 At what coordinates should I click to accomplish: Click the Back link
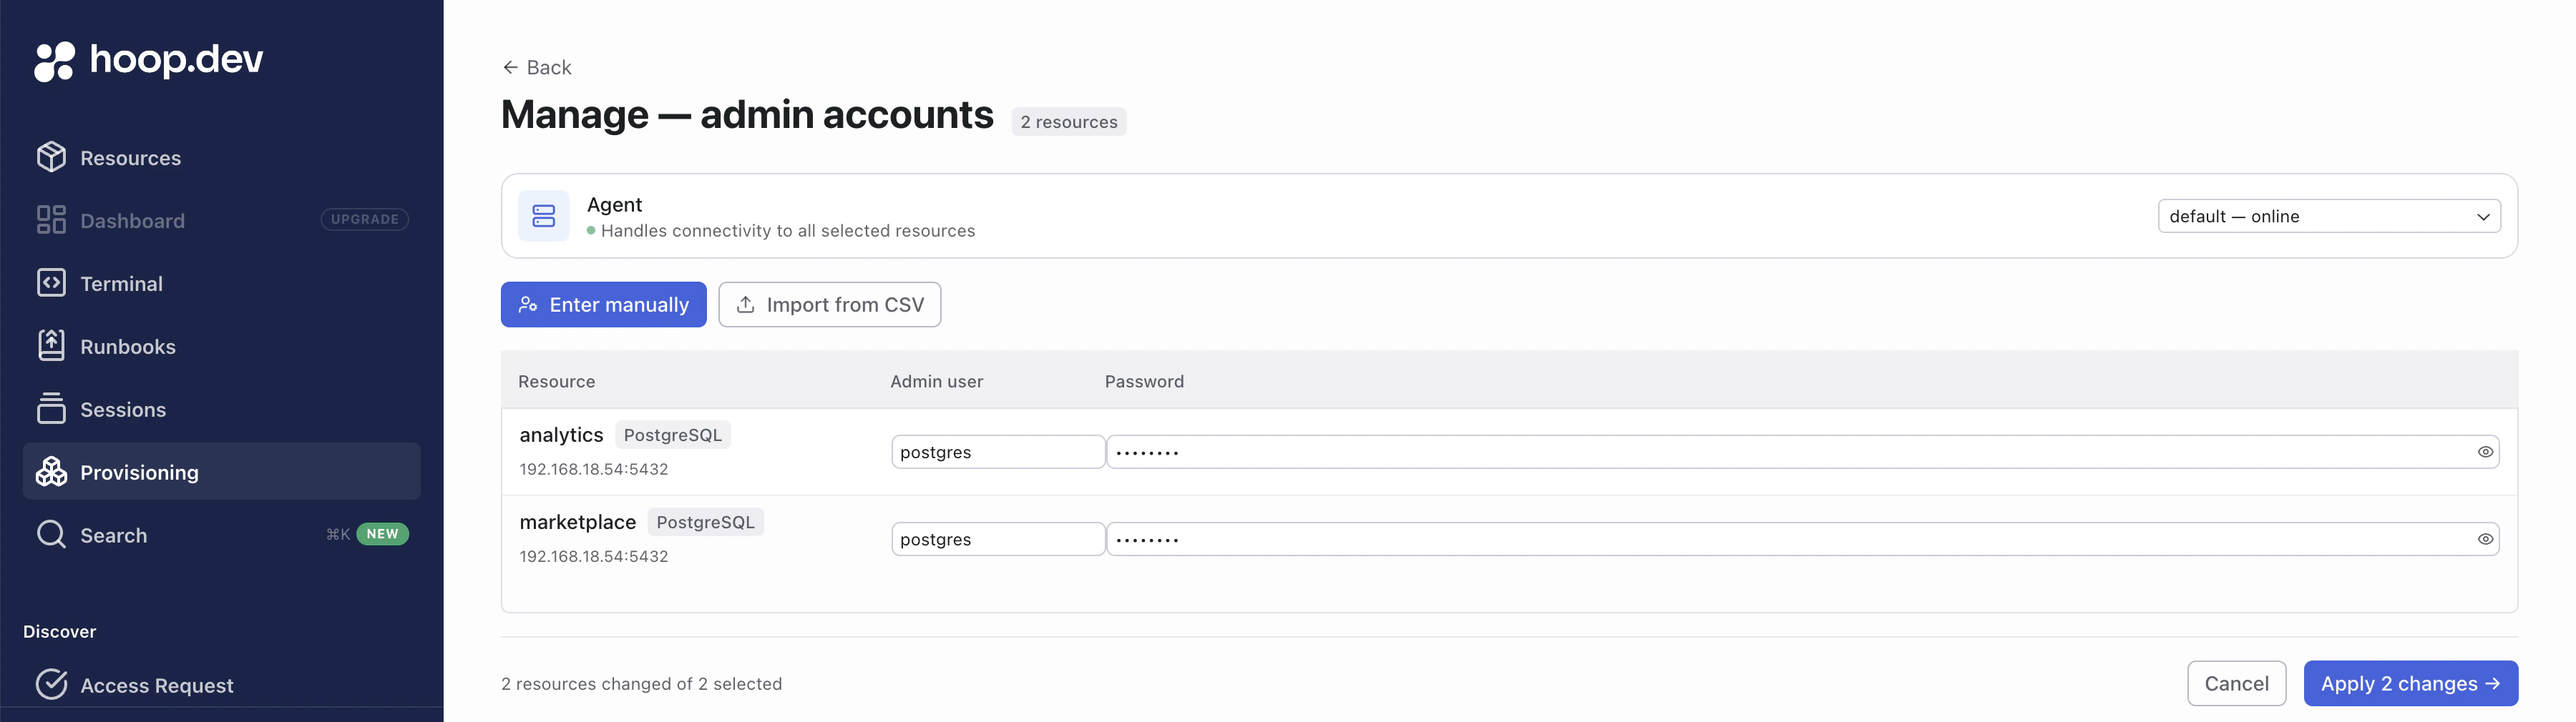point(537,67)
